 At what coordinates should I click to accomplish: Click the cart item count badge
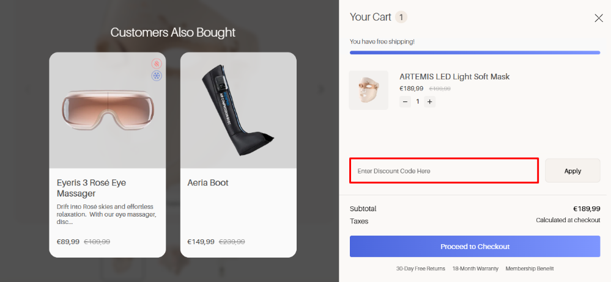(x=401, y=17)
